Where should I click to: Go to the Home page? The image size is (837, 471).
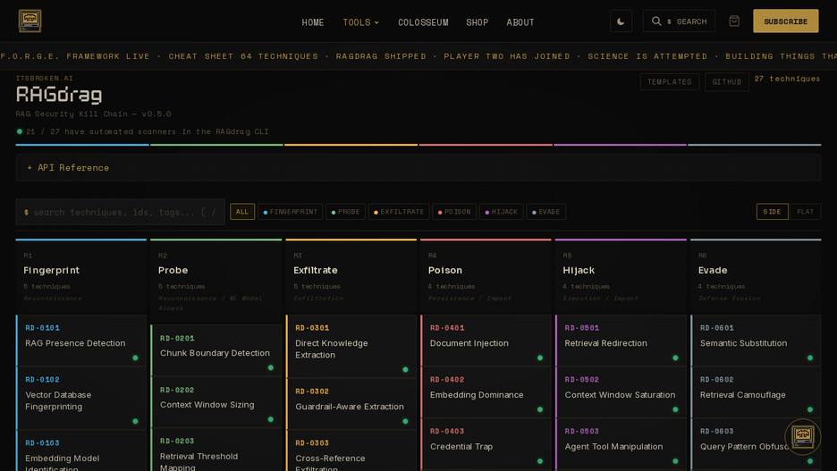click(313, 22)
